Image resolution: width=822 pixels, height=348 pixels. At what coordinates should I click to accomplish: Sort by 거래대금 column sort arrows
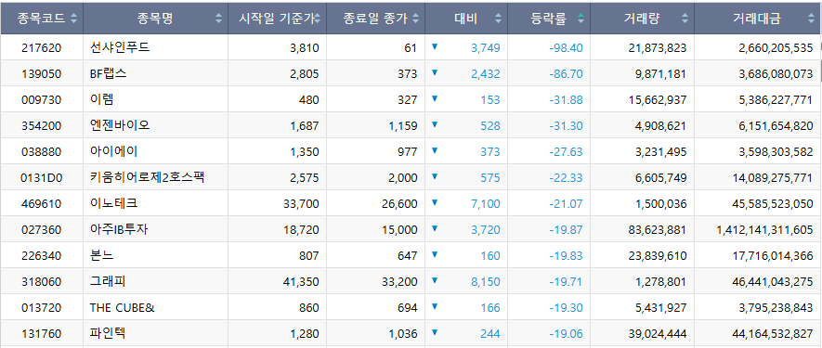pos(812,19)
